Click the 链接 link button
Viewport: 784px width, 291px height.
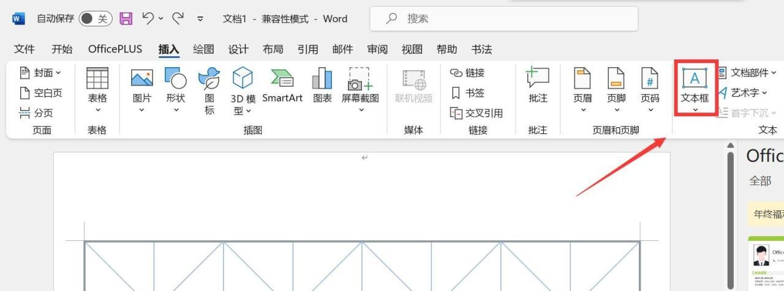(468, 73)
